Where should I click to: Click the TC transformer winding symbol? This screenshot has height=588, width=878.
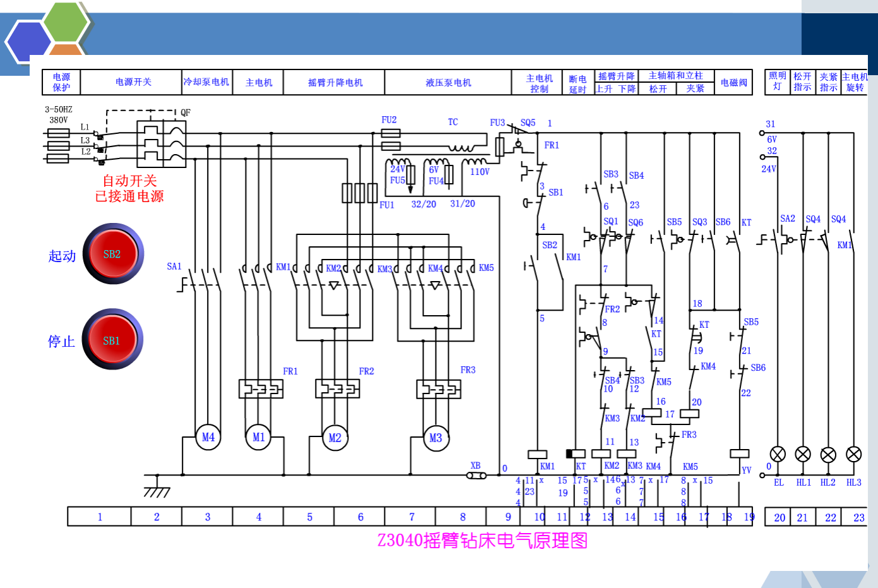[x=461, y=148]
